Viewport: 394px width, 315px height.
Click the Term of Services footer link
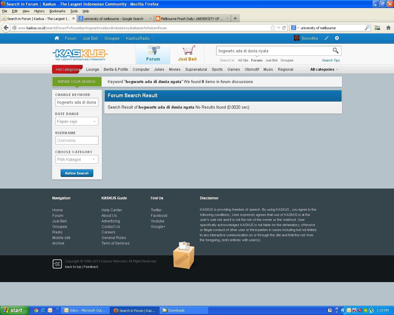(x=115, y=243)
